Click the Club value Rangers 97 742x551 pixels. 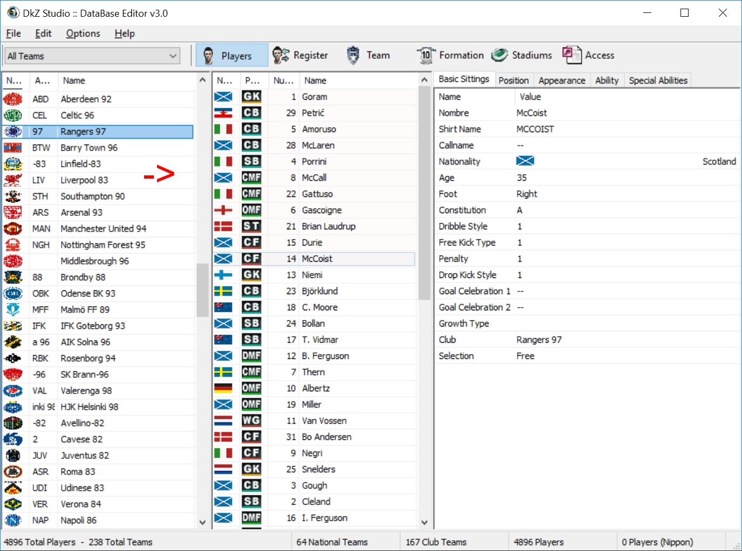pos(539,339)
